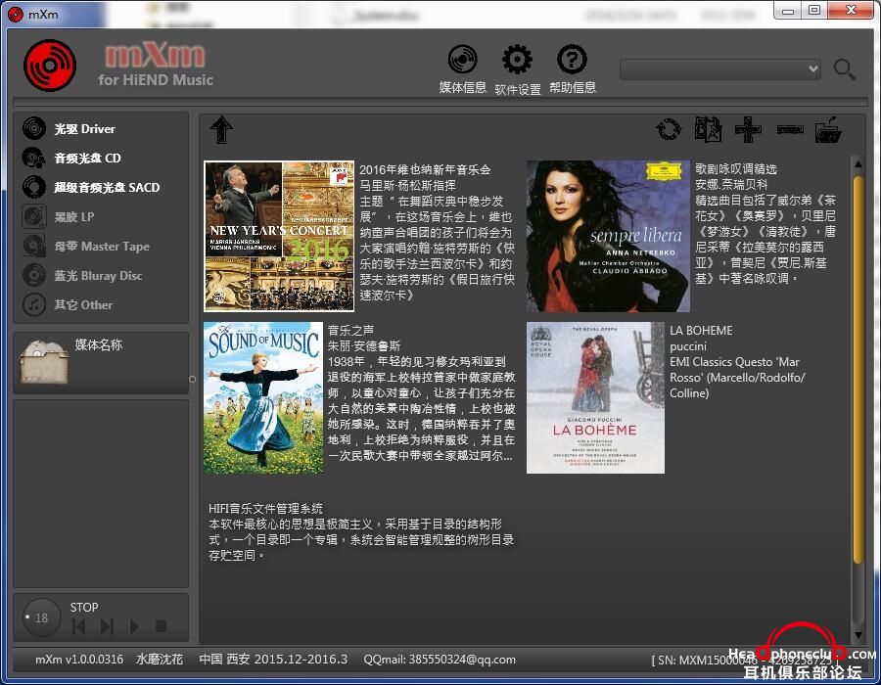Open Sempre Libera Anna Netrebko cover
Screen dimensions: 881x685
(x=608, y=237)
